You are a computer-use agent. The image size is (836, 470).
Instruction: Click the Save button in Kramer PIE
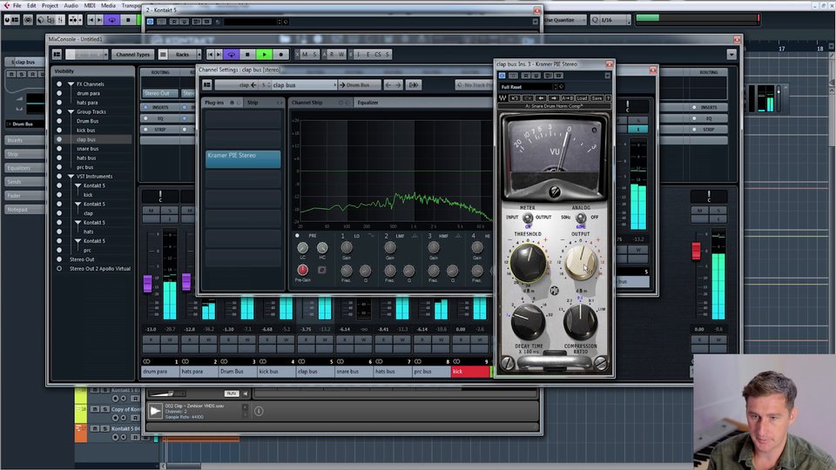597,98
